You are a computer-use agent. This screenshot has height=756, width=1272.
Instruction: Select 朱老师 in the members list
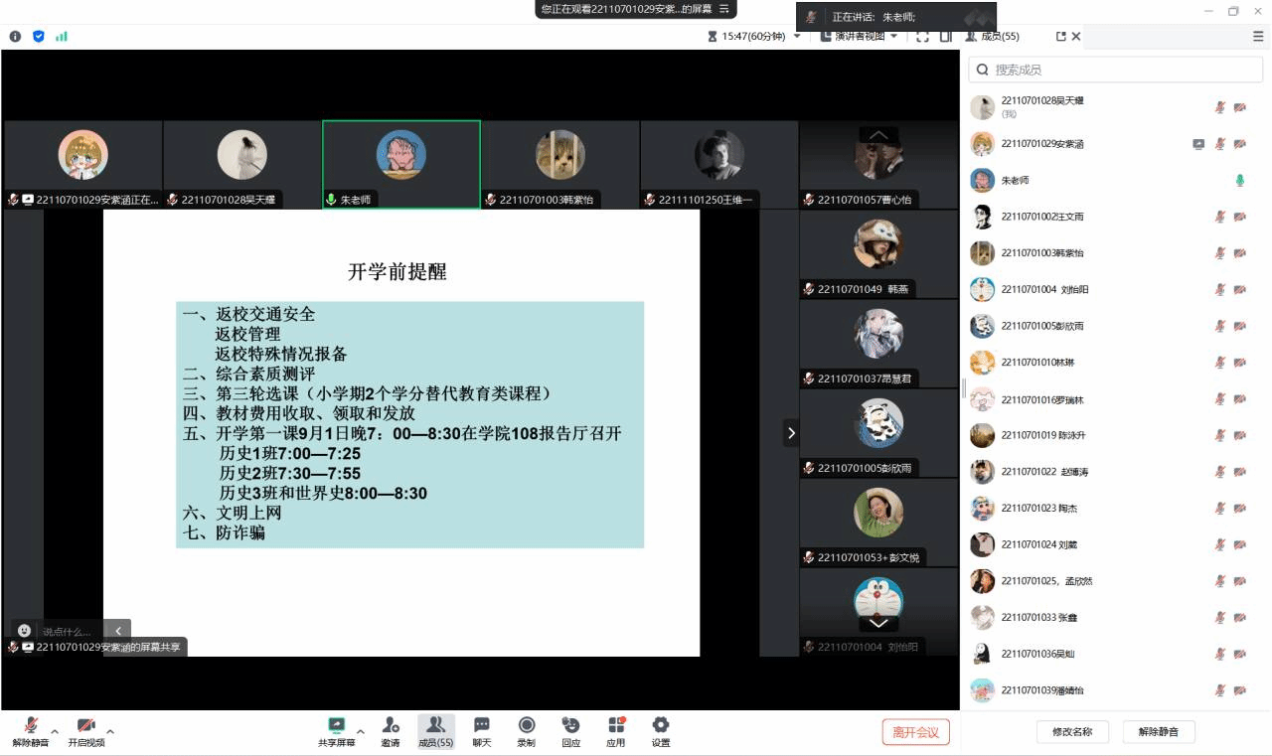[x=1015, y=180]
